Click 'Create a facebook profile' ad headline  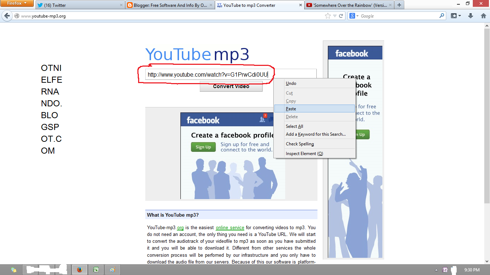pyautogui.click(x=232, y=135)
